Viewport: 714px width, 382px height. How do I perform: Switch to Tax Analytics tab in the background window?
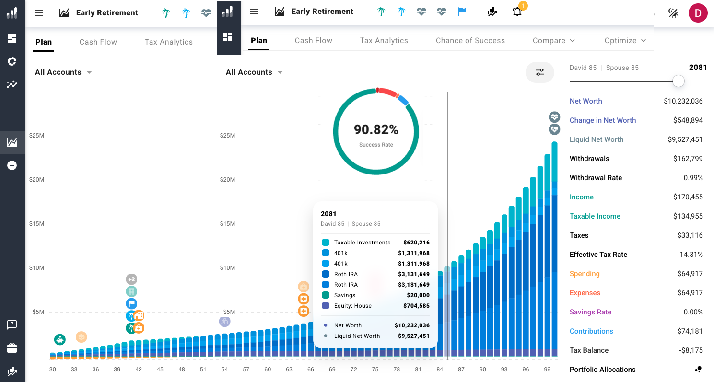169,42
